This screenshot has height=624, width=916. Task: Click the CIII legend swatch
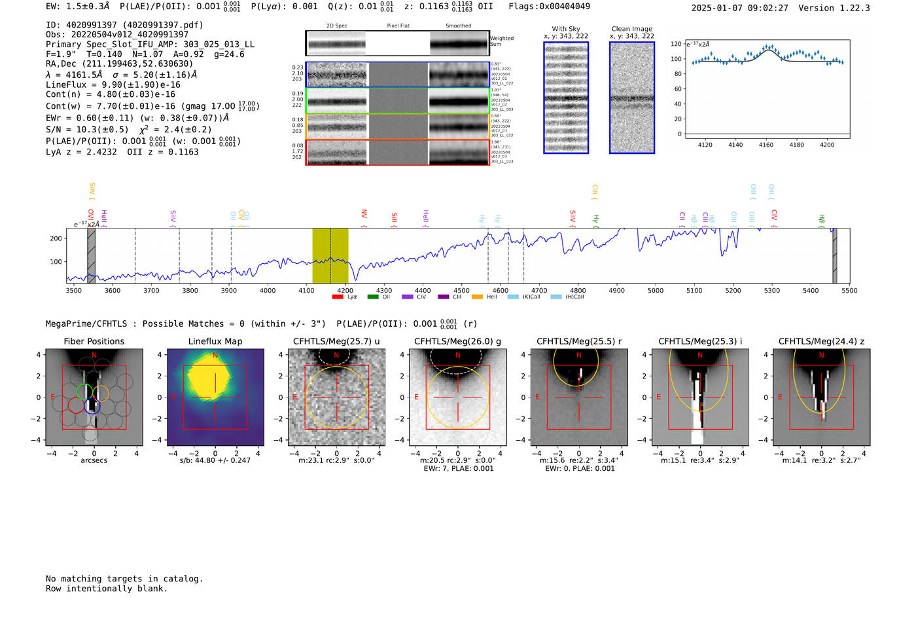444,297
